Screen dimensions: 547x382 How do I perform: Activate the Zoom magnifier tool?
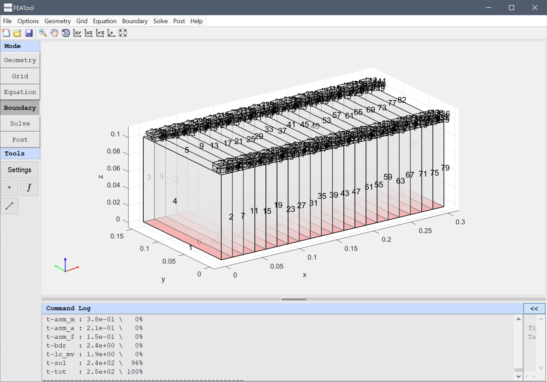coord(43,33)
